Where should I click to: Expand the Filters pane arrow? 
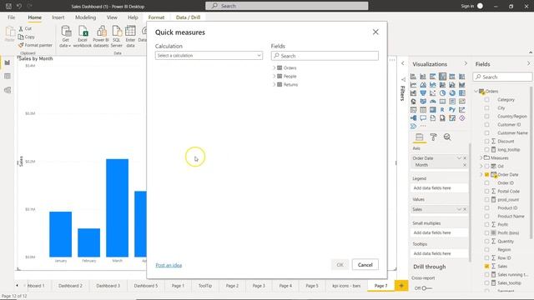click(x=403, y=63)
